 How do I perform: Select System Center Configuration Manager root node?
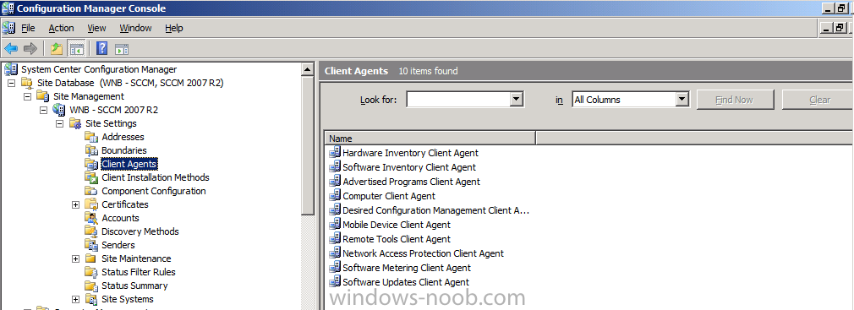(x=99, y=69)
